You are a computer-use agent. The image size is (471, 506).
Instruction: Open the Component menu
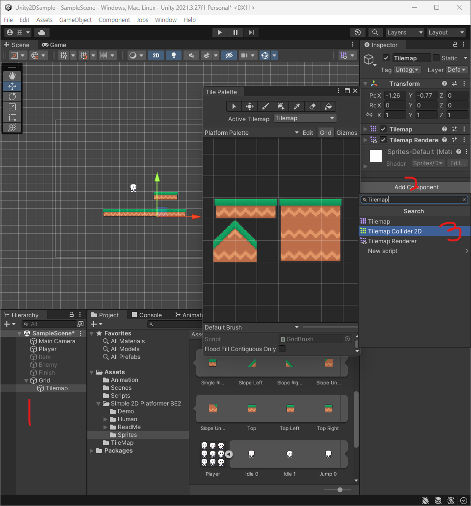click(114, 20)
